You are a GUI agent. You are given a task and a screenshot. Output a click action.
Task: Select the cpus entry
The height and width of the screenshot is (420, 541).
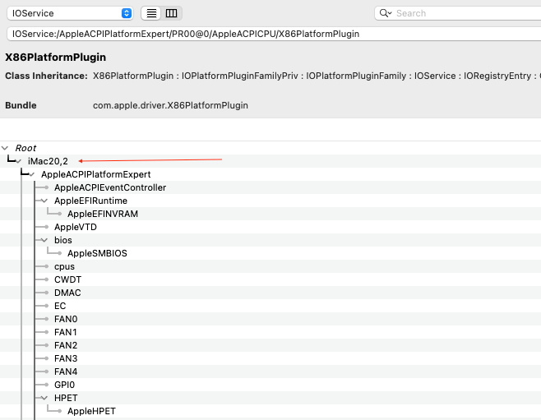64,266
